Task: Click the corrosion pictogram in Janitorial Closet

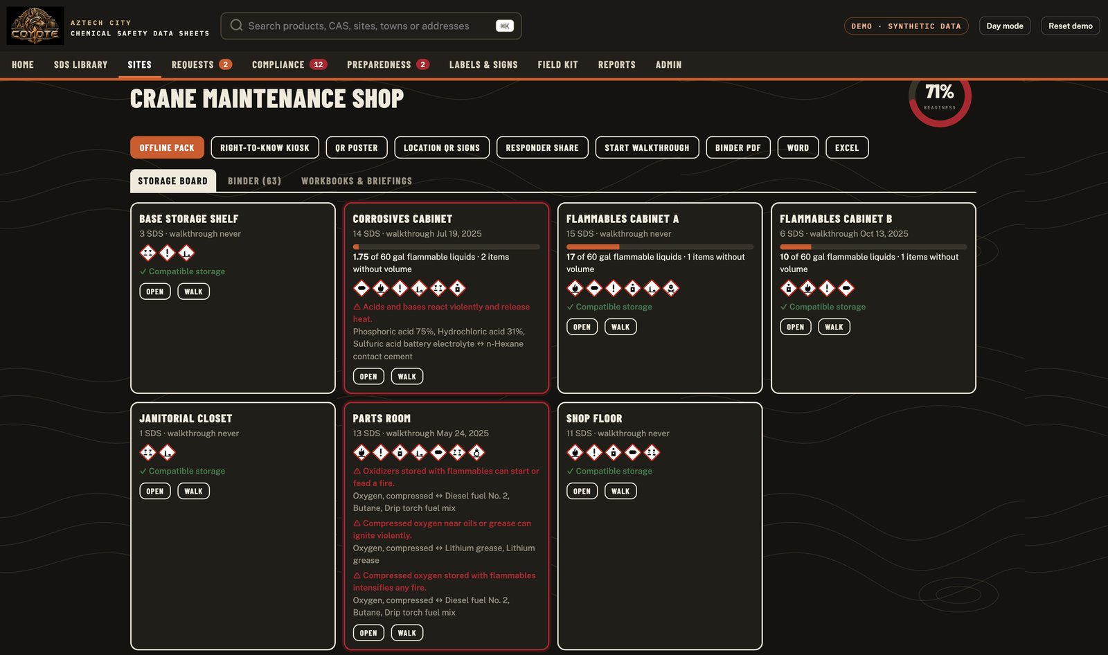Action: click(x=148, y=452)
